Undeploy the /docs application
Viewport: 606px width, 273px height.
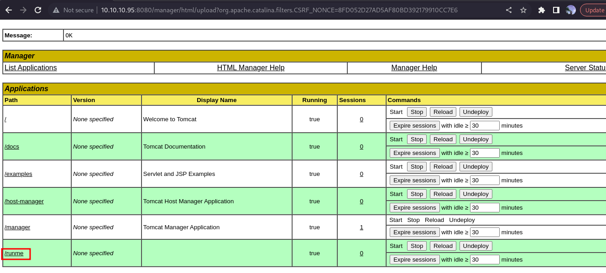(x=476, y=139)
